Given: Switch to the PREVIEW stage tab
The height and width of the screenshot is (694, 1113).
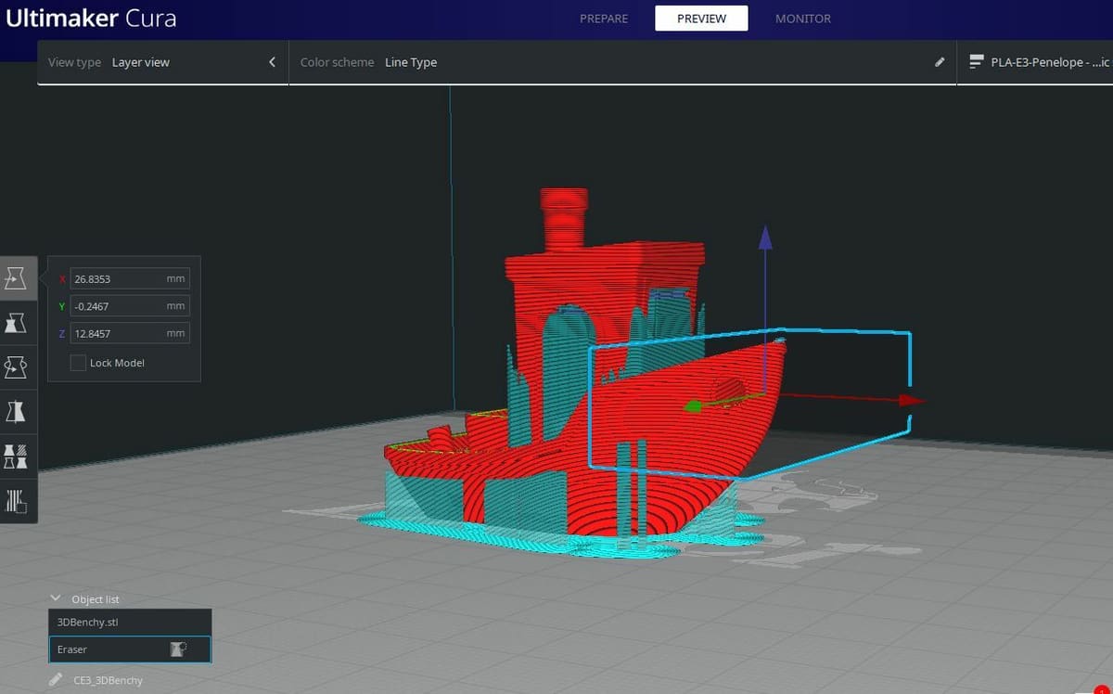Looking at the screenshot, I should point(701,19).
